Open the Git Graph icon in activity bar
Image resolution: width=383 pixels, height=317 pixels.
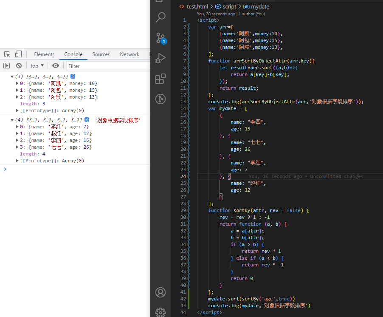[x=161, y=99]
